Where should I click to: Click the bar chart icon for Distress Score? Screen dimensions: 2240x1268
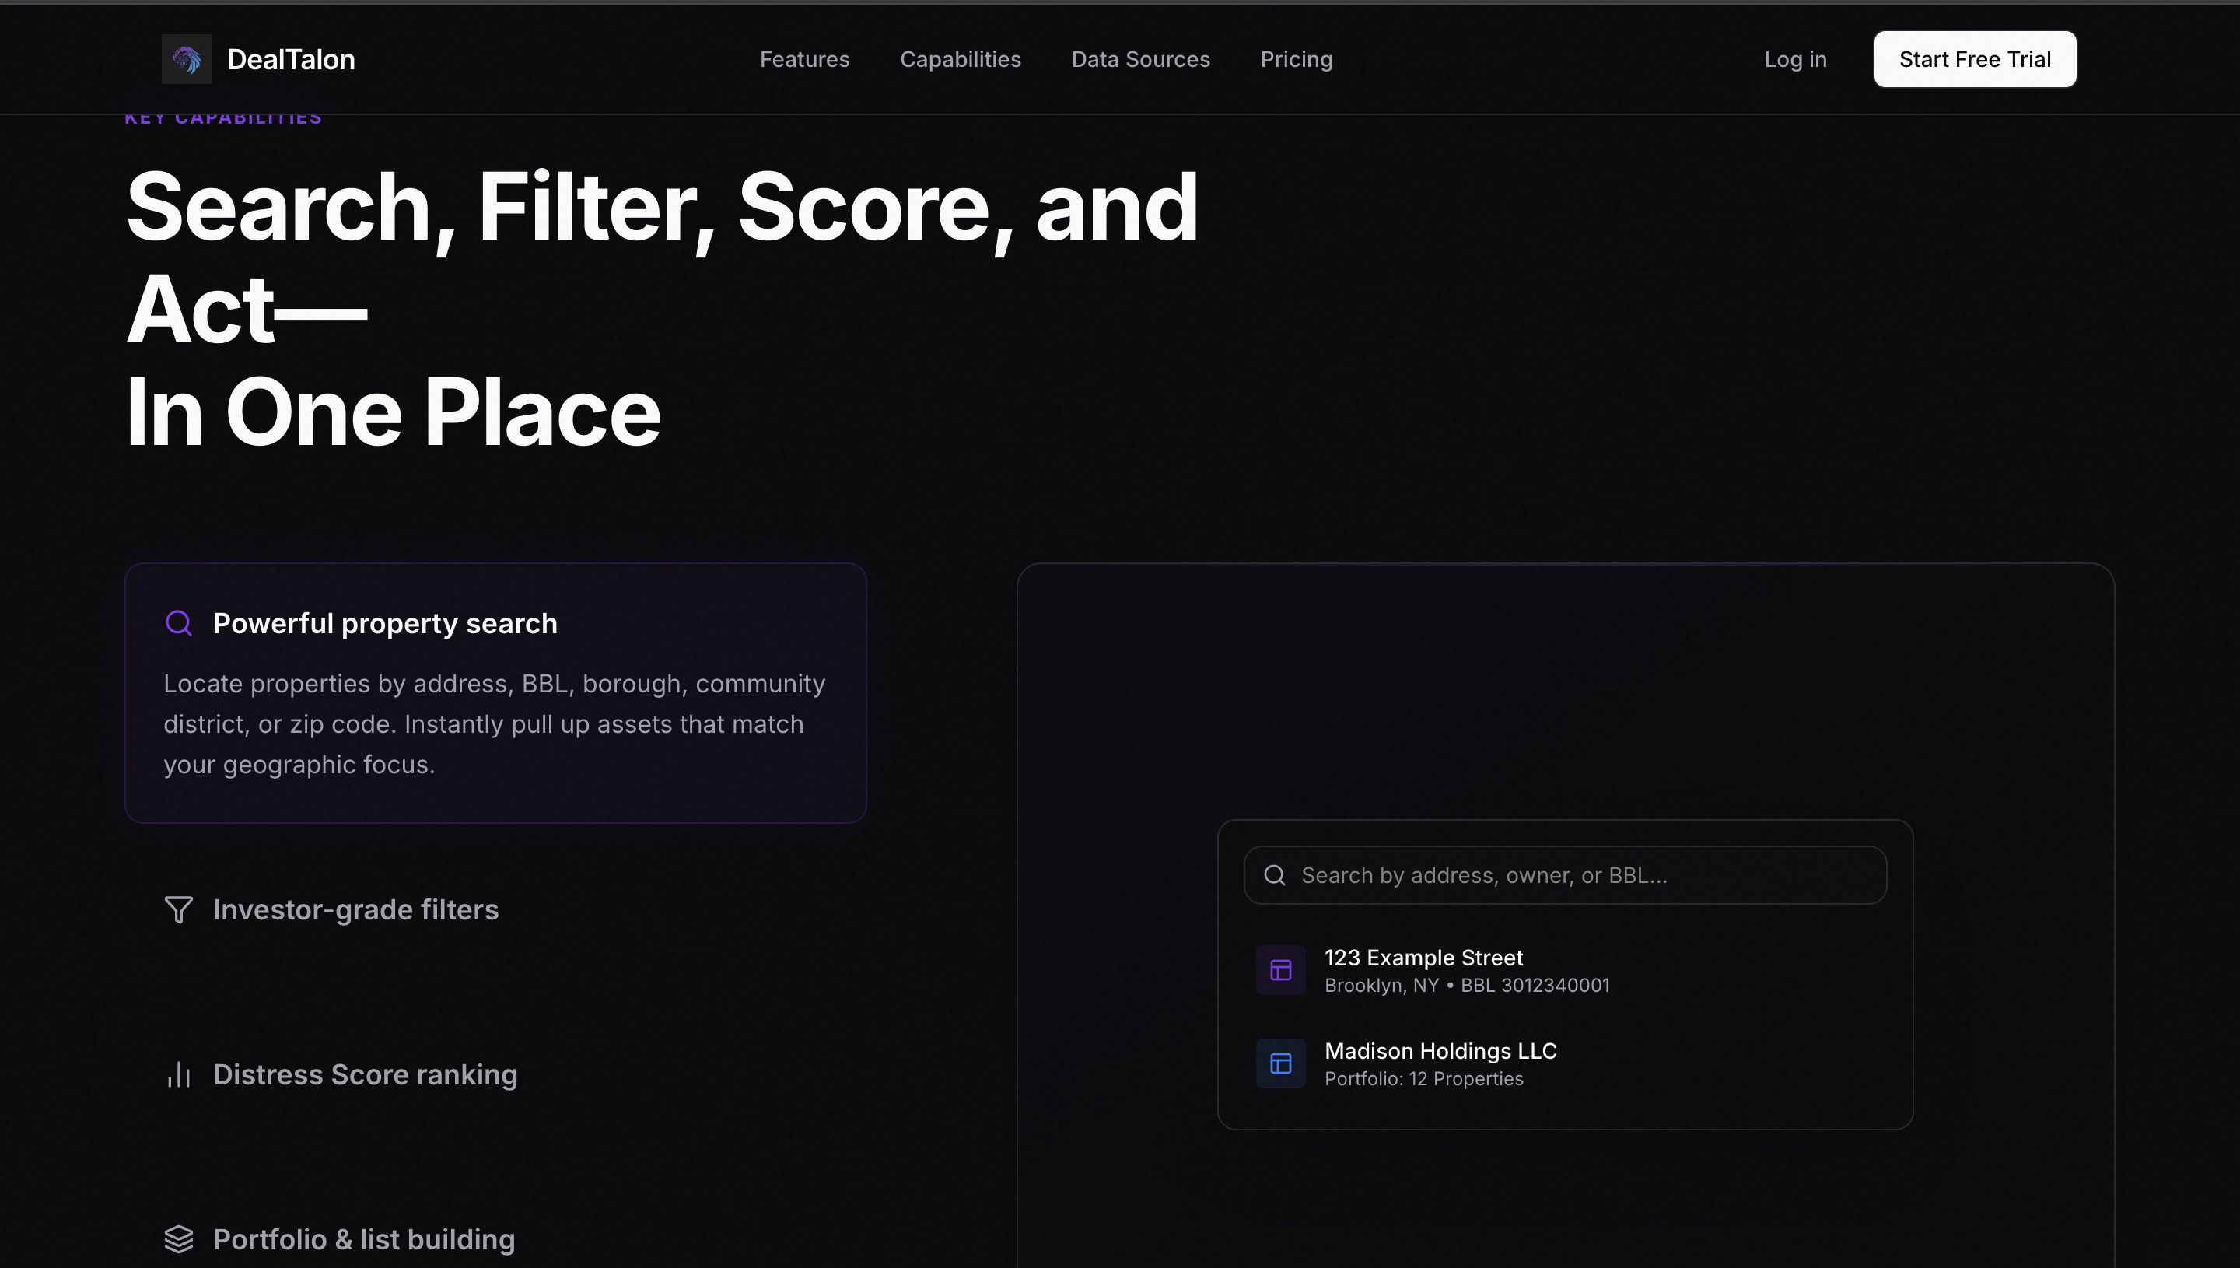point(178,1074)
